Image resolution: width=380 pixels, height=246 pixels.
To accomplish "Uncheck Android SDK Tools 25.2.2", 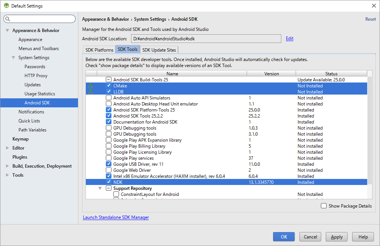I will 108,116.
